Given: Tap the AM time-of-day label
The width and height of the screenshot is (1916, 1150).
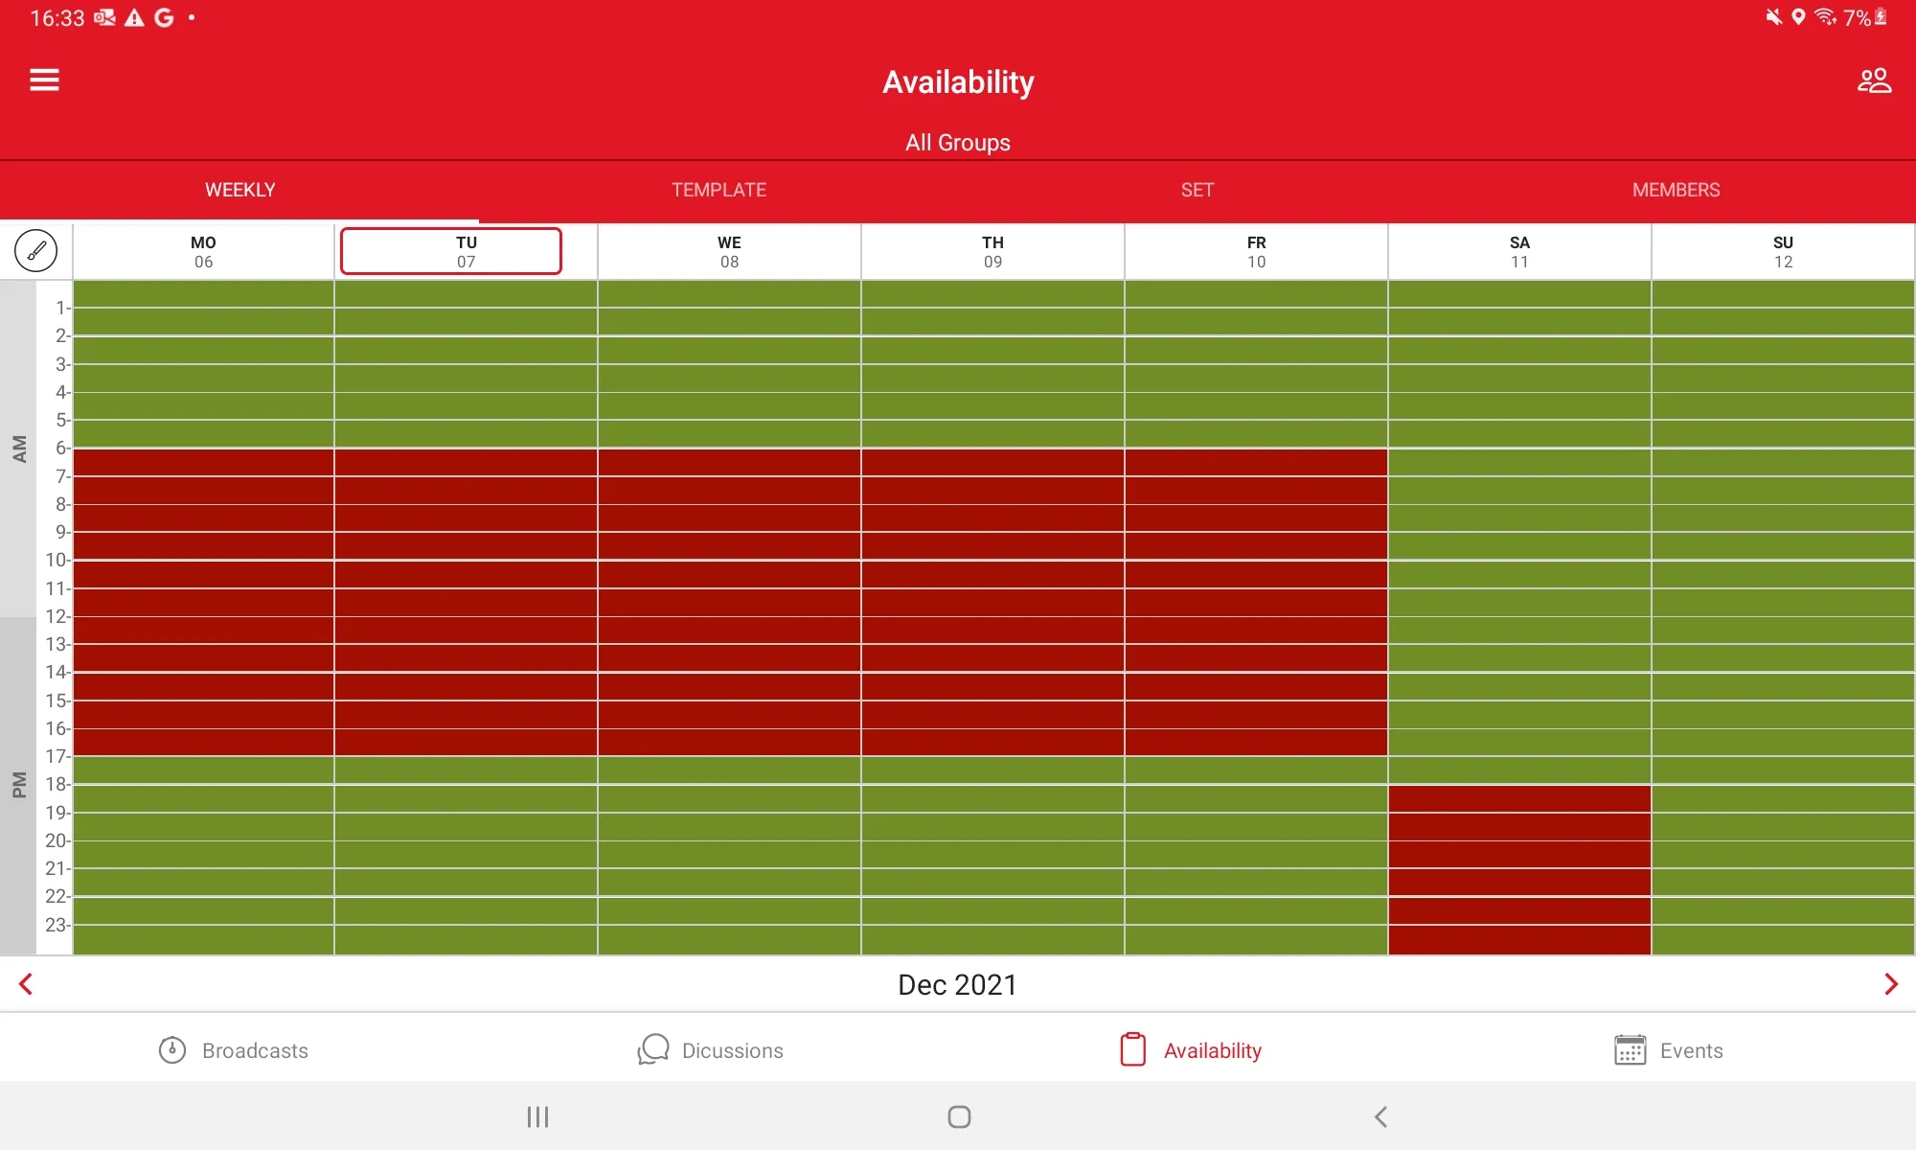Looking at the screenshot, I should pyautogui.click(x=18, y=448).
